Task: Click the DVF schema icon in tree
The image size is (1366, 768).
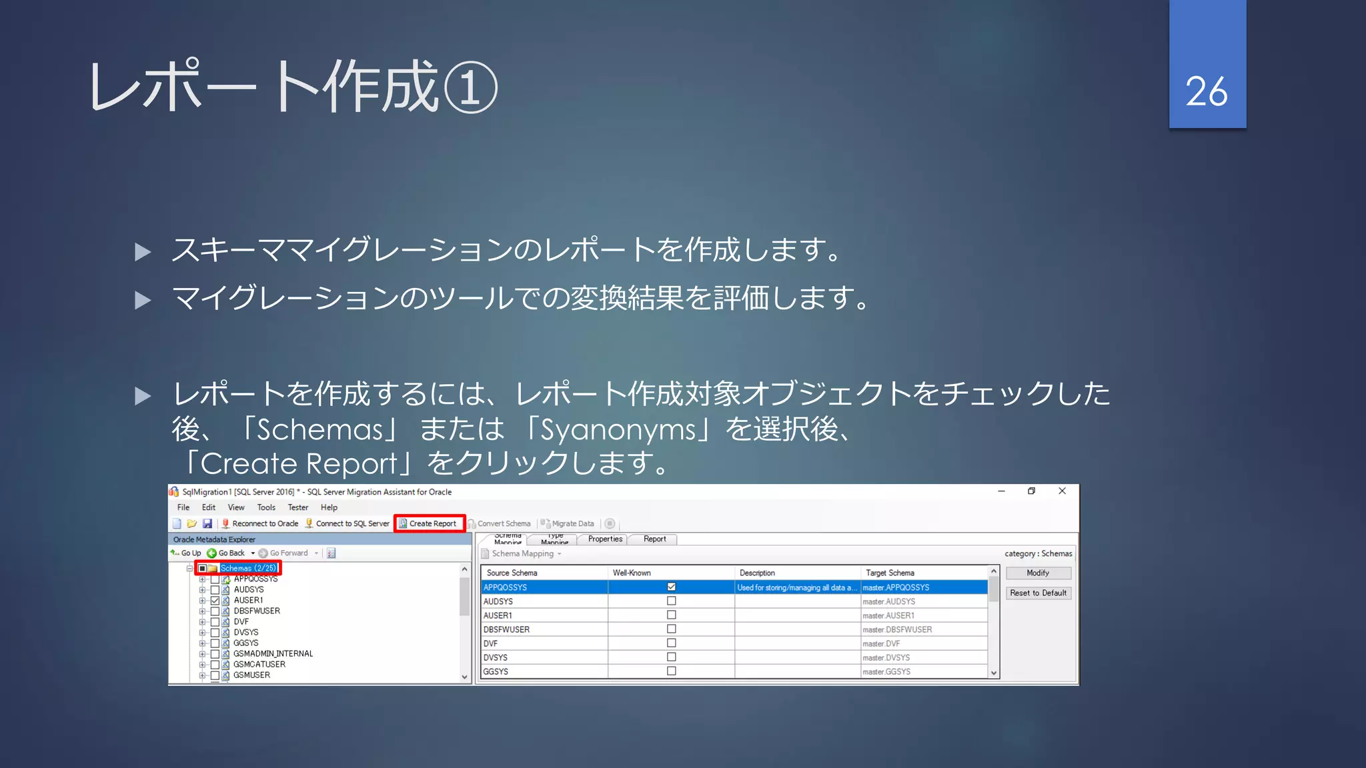Action: (x=226, y=621)
